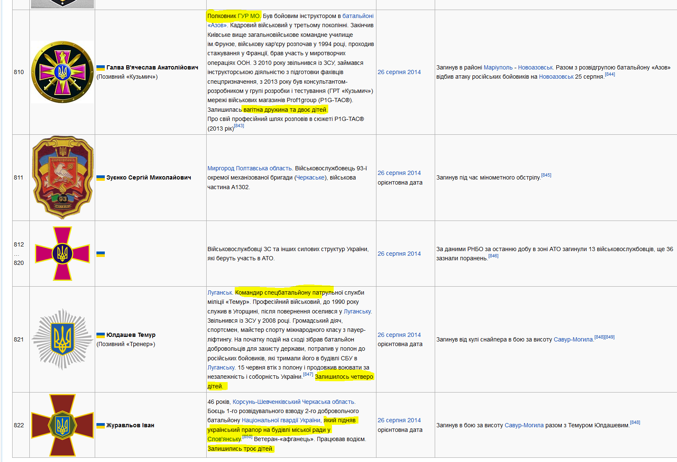Viewport: 677px width, 462px height.
Task: Select the name Юлдашев Темур
Action: [131, 335]
